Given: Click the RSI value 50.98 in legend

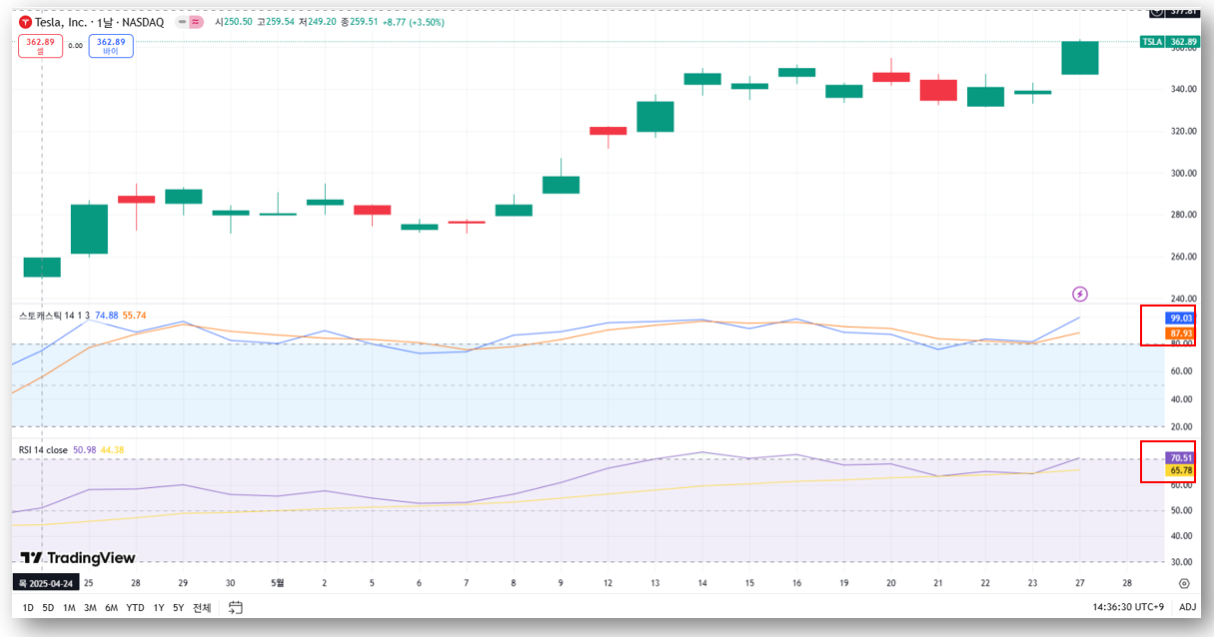Looking at the screenshot, I should [85, 450].
